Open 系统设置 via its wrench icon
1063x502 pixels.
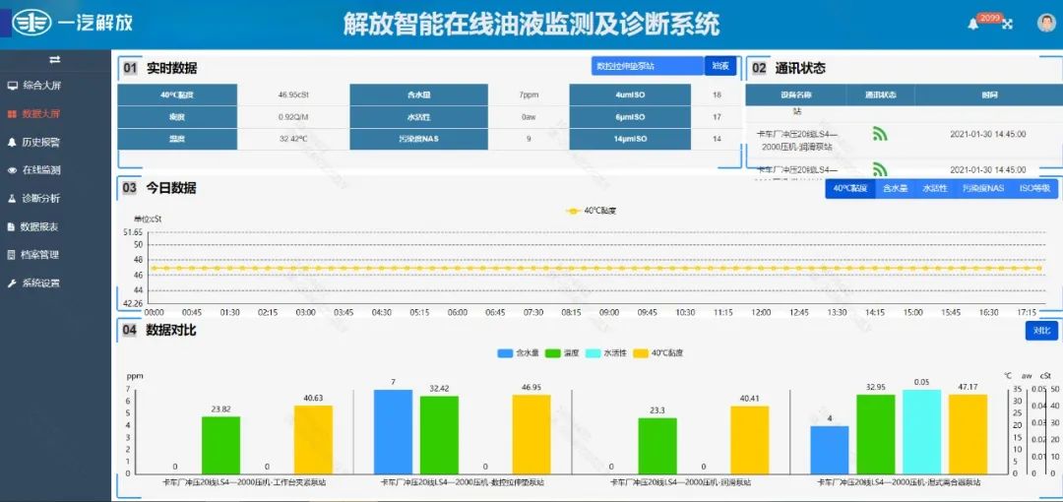(12, 283)
